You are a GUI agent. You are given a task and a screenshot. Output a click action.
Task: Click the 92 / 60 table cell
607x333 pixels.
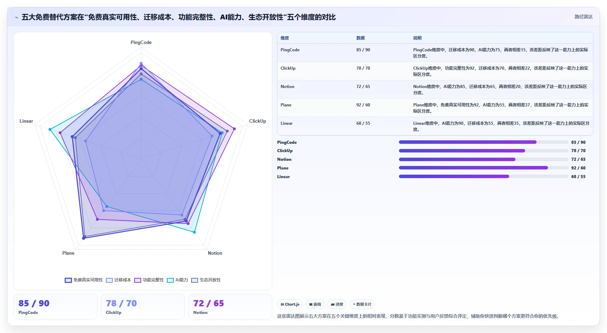click(x=363, y=105)
